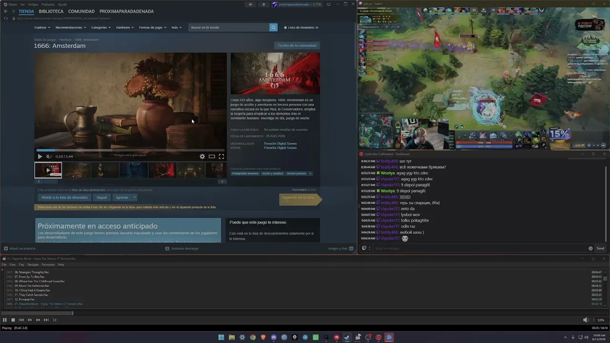
Task: Open chat settings gear in Twitch dashboard
Action: tap(590, 248)
